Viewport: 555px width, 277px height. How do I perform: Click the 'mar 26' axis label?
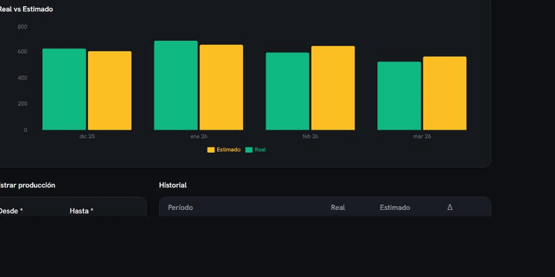(422, 137)
